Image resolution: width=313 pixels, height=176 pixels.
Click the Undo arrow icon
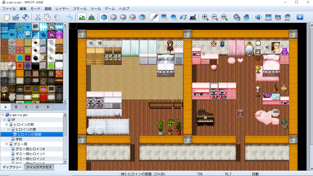click(70, 17)
